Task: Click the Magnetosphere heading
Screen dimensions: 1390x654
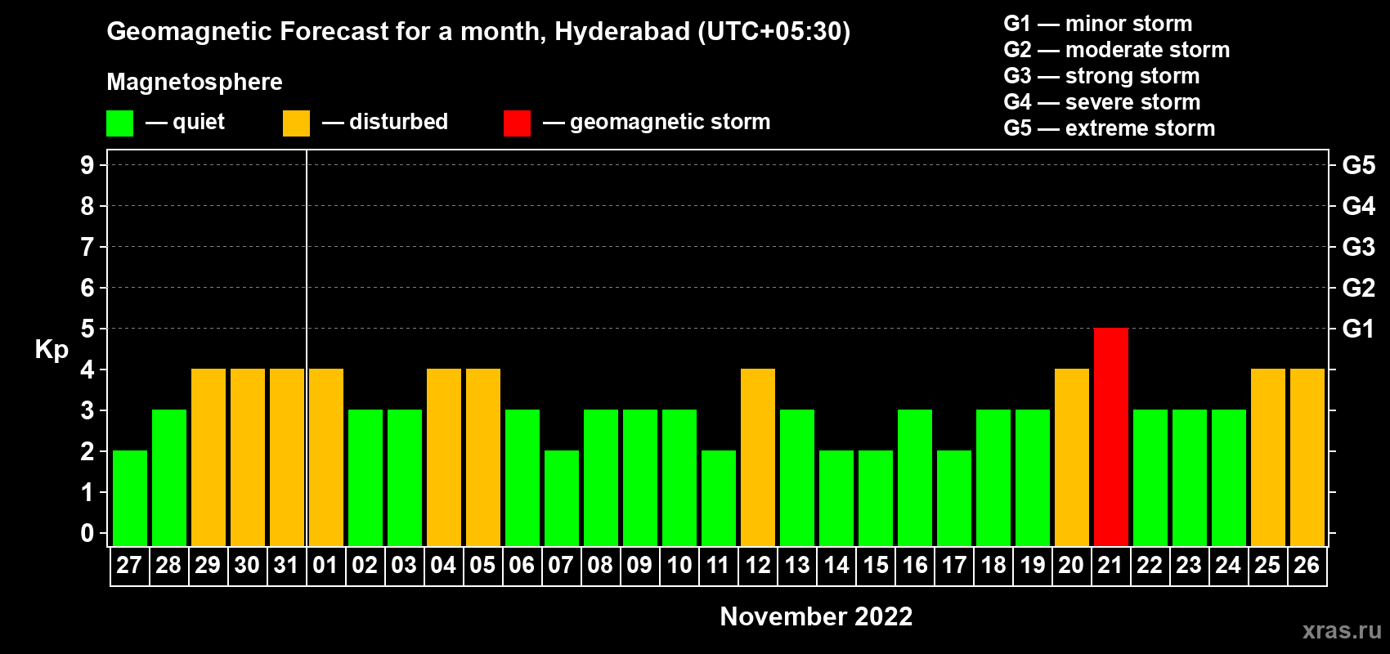Action: [x=195, y=82]
